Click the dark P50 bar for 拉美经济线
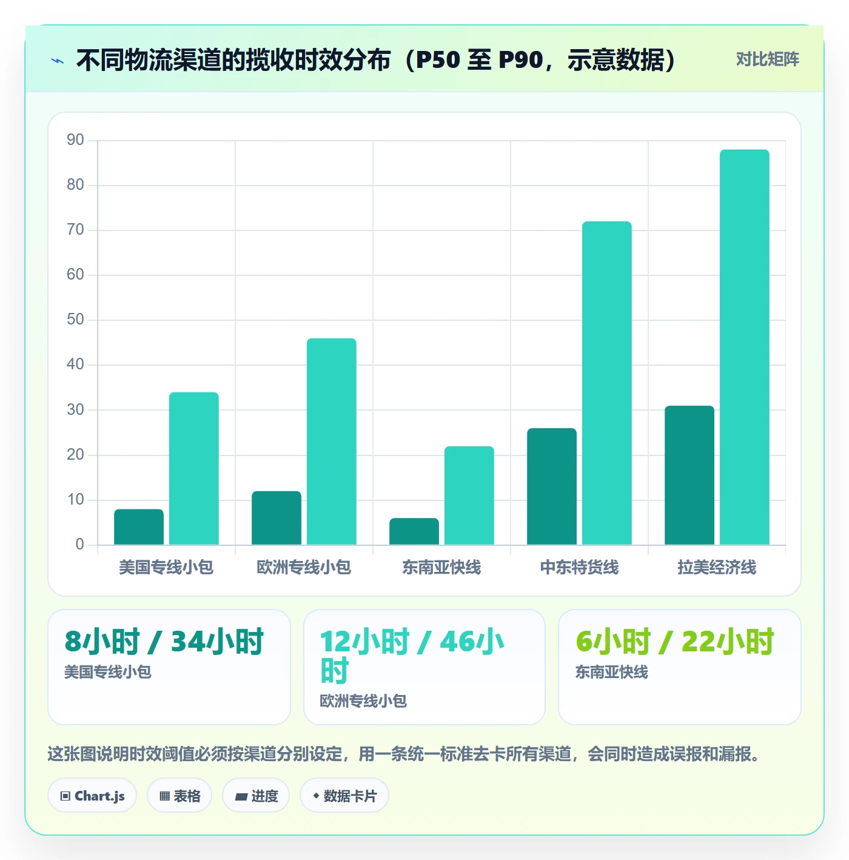This screenshot has width=849, height=860. point(690,475)
